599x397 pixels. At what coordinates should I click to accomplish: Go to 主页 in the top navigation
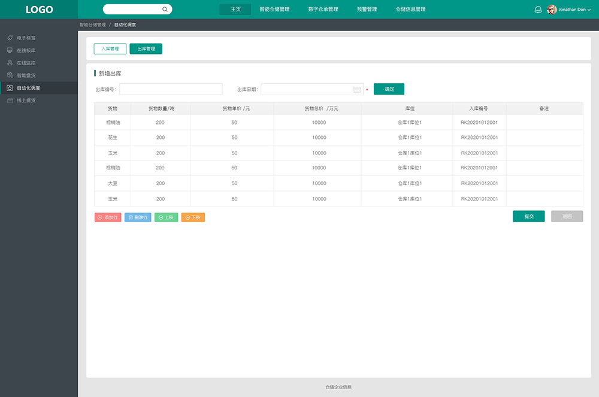[x=235, y=9]
